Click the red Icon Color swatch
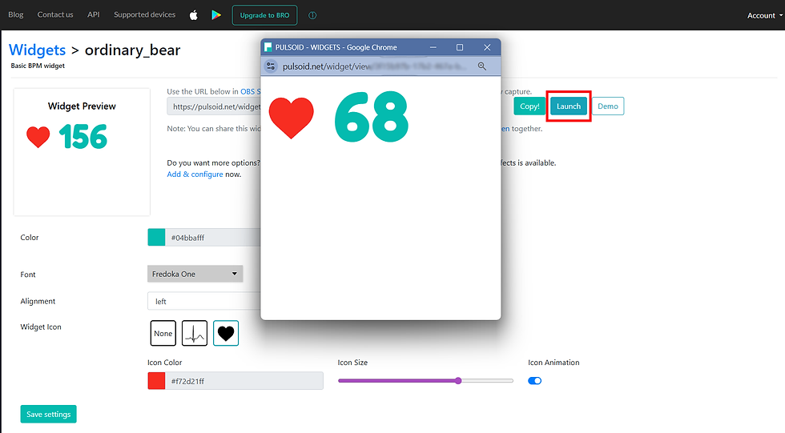 [156, 380]
